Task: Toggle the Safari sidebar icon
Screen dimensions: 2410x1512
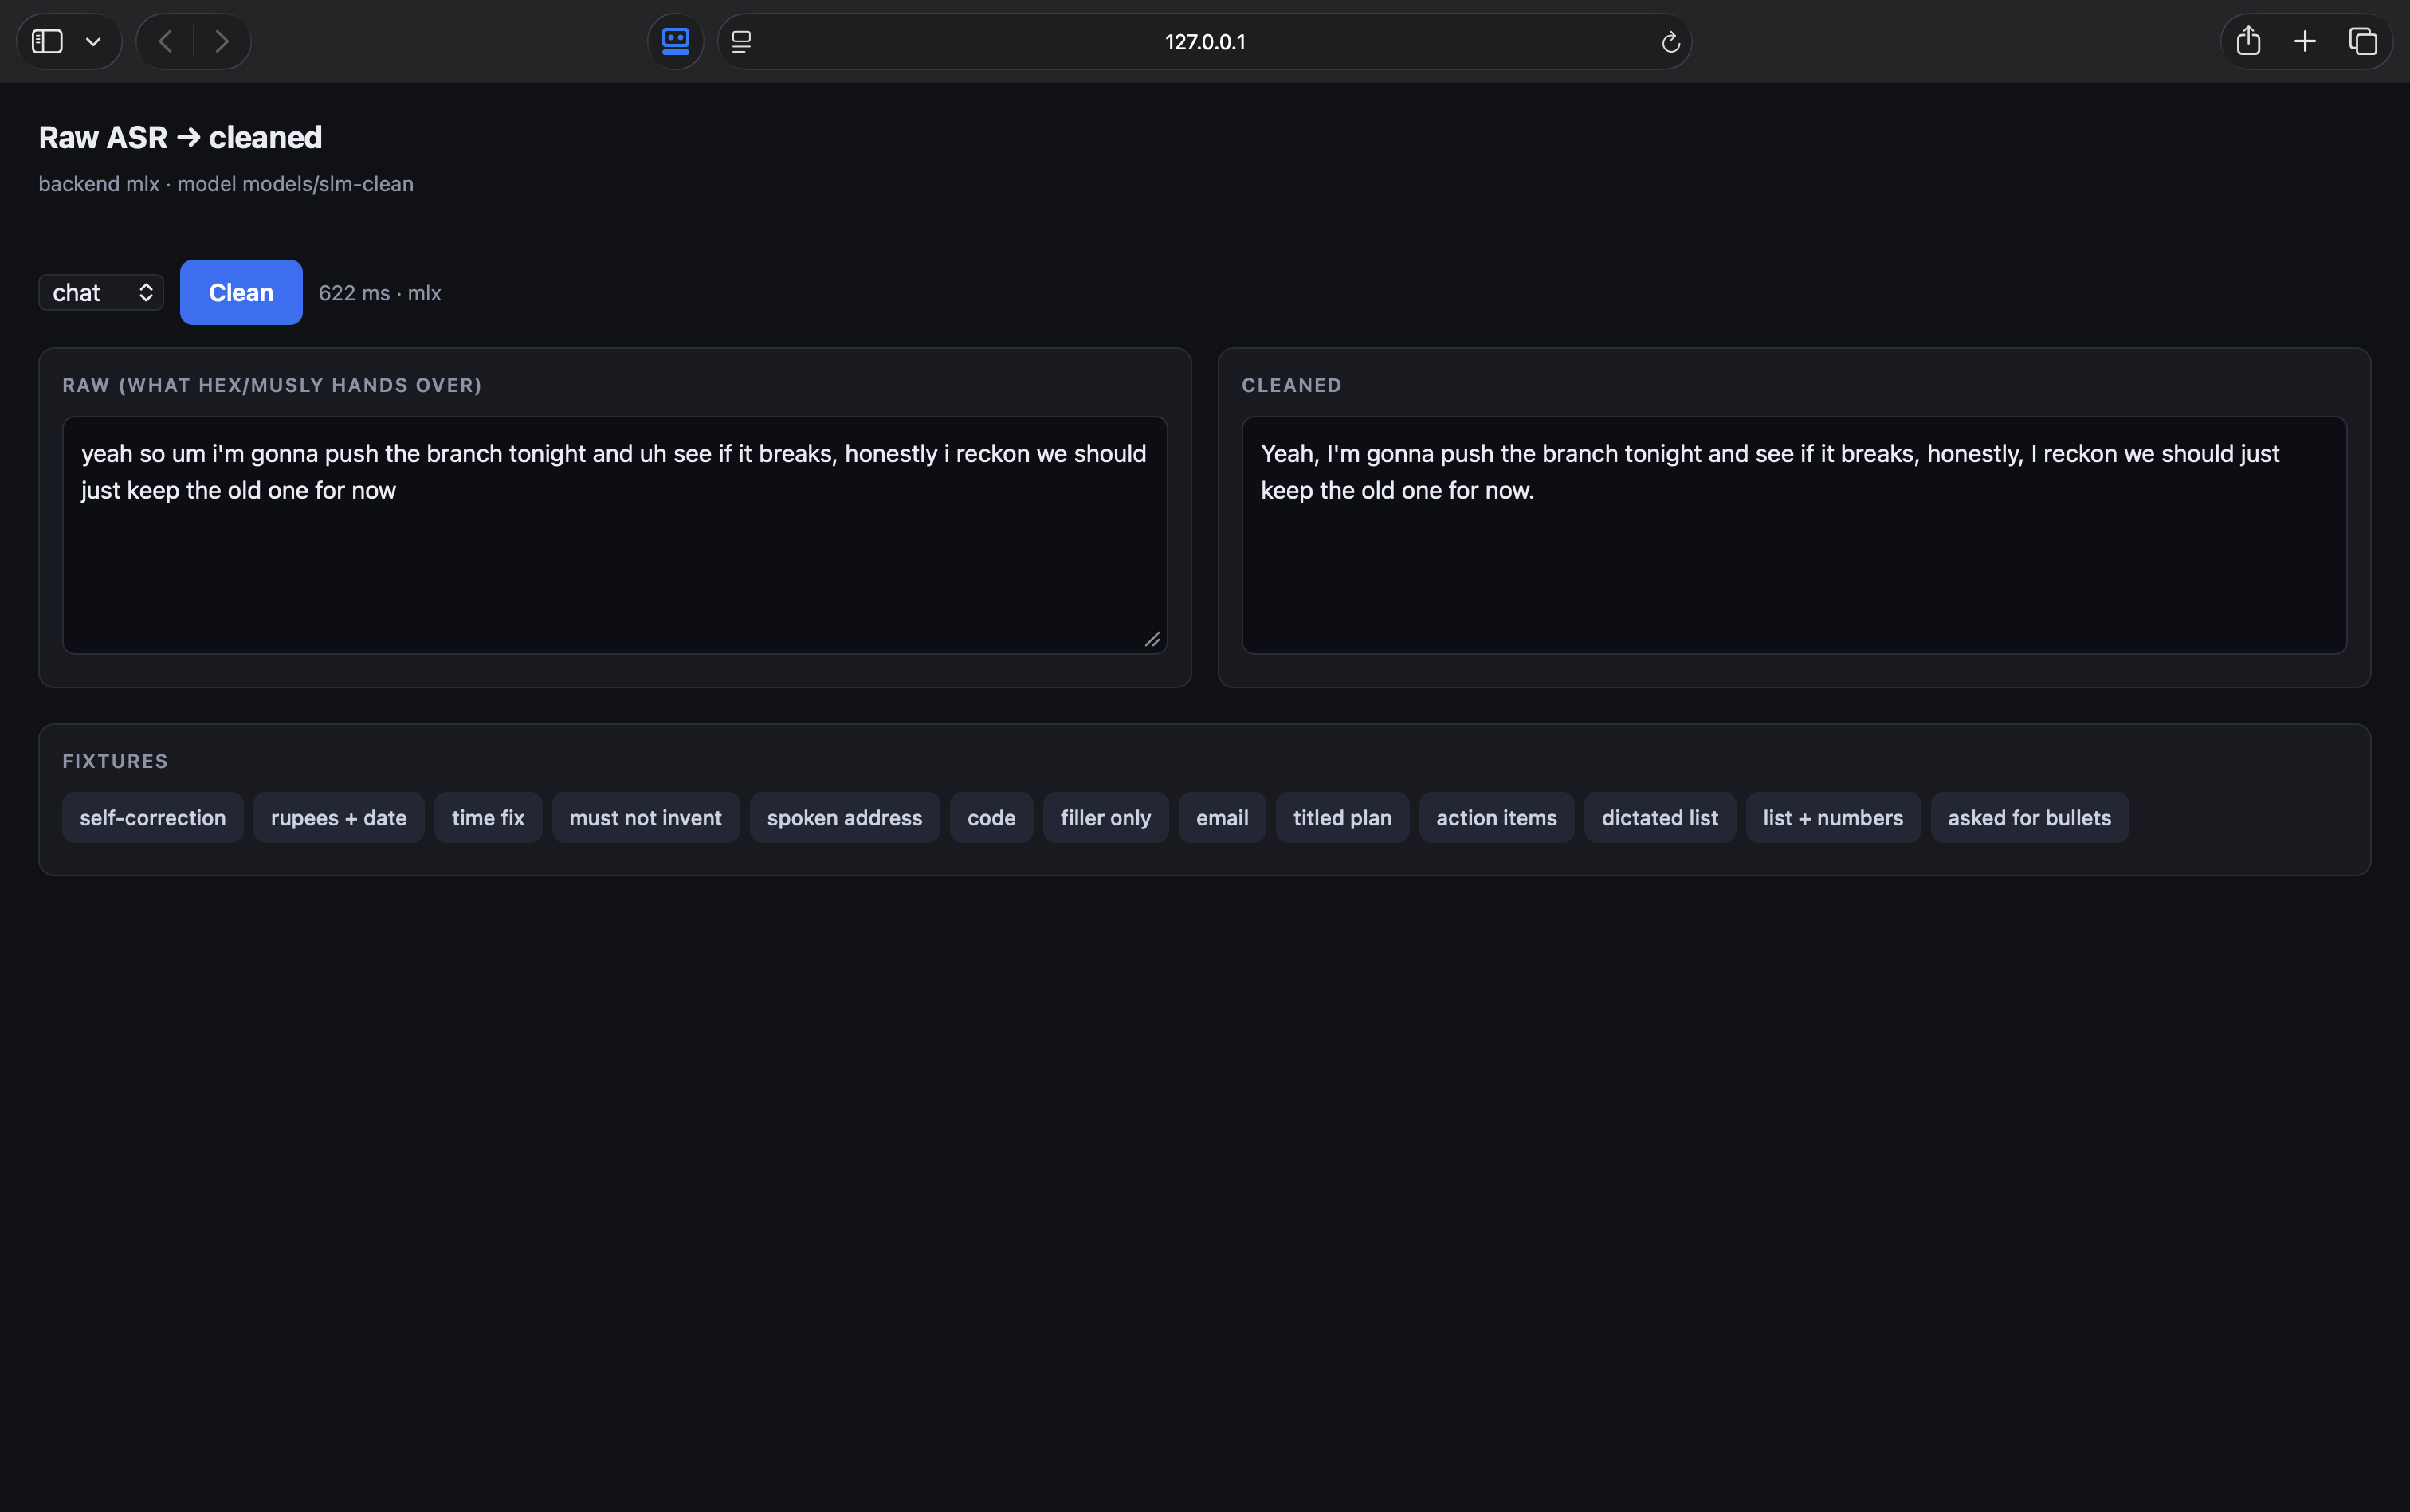Action: [x=47, y=41]
